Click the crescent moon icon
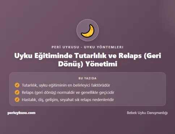The width and height of the screenshot is (175, 134). [87, 31]
